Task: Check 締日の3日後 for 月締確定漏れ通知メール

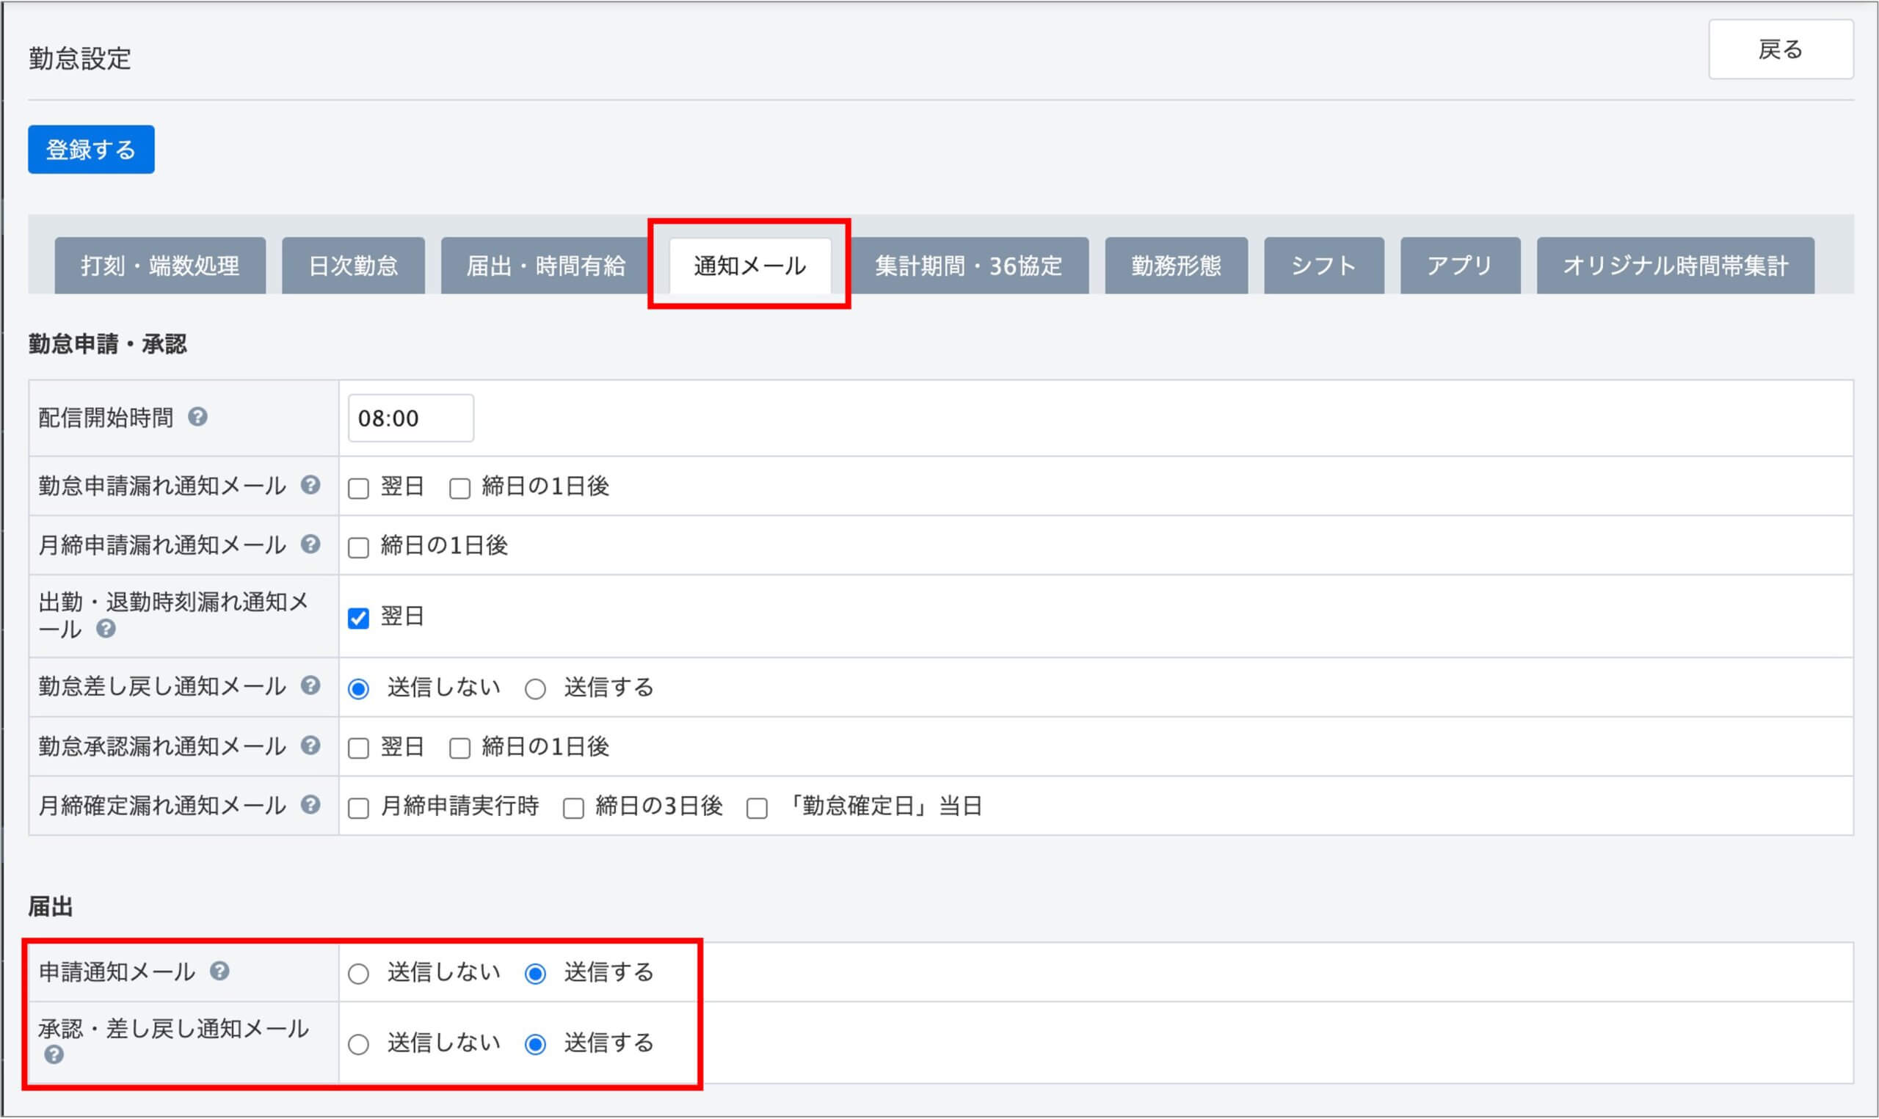Action: pyautogui.click(x=573, y=809)
